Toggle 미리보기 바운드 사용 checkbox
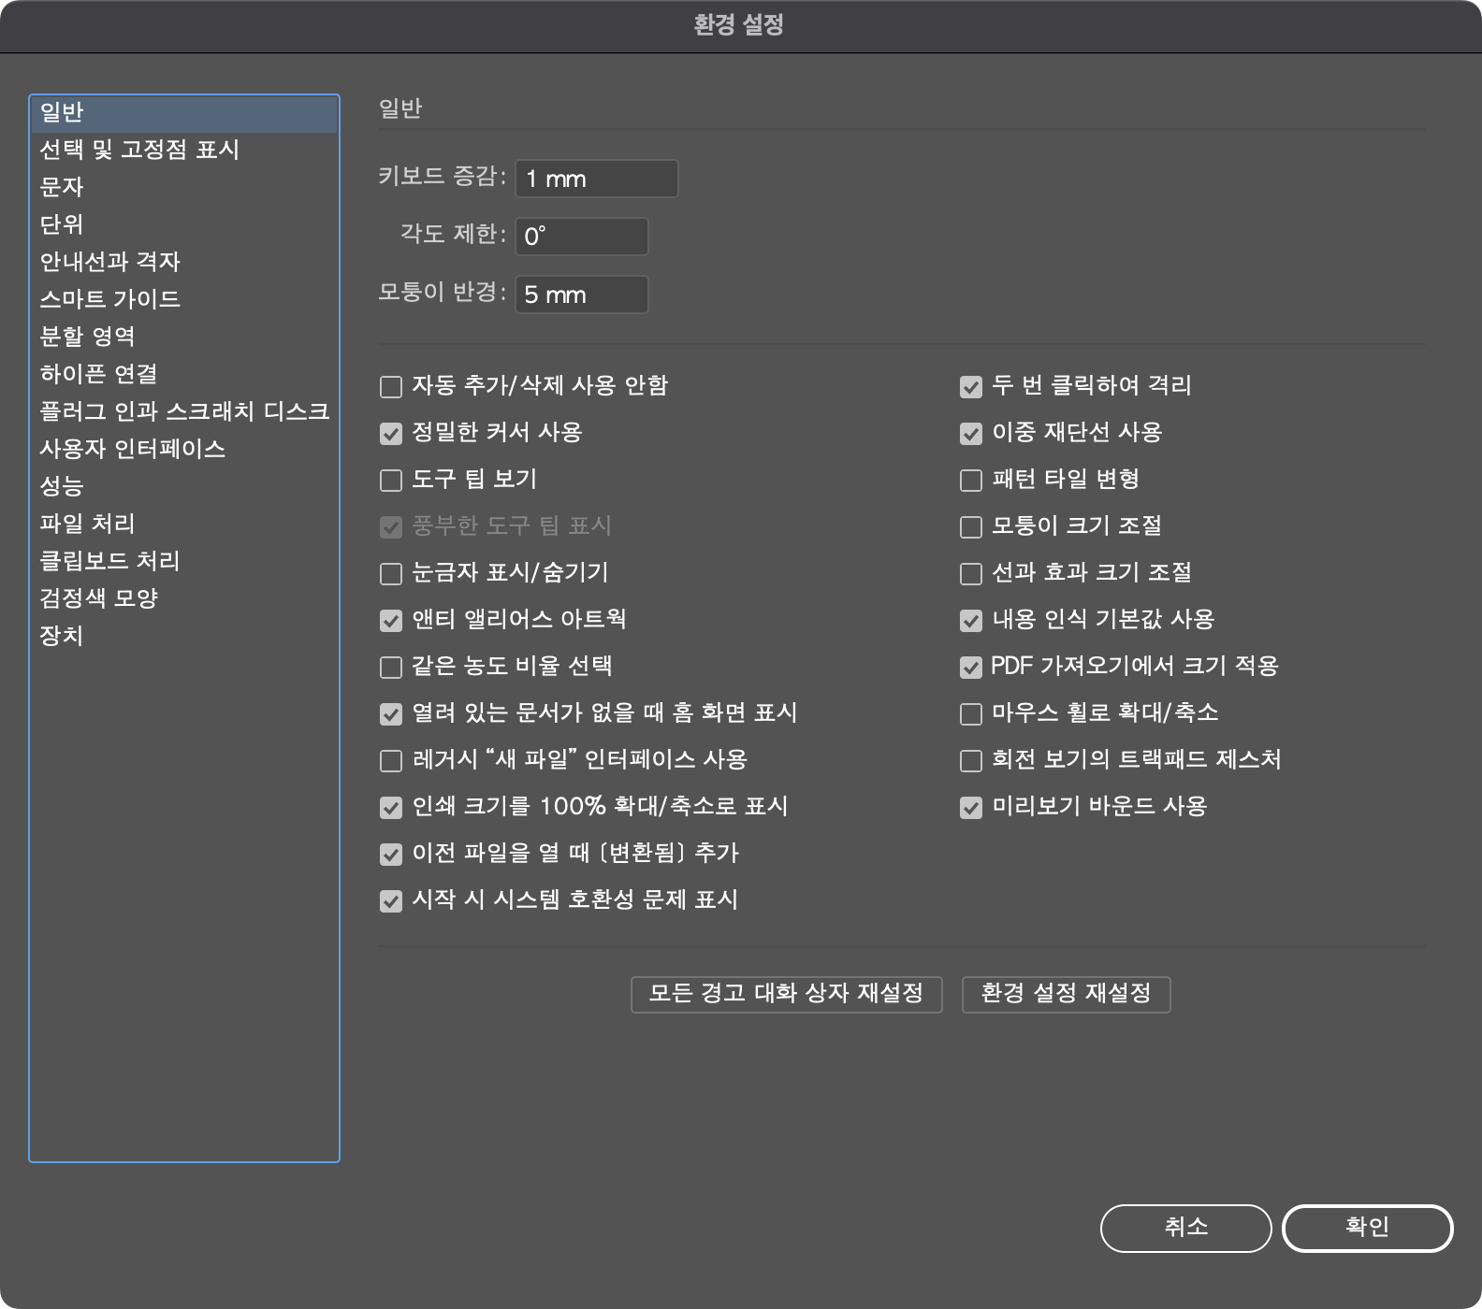The image size is (1482, 1309). click(971, 807)
